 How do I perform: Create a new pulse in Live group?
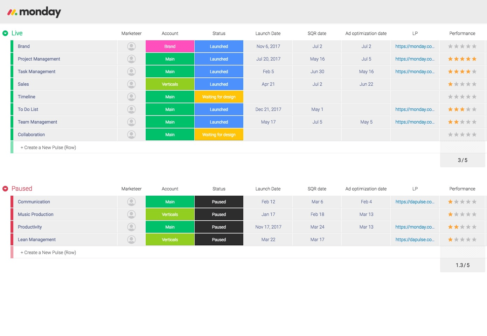coord(48,147)
